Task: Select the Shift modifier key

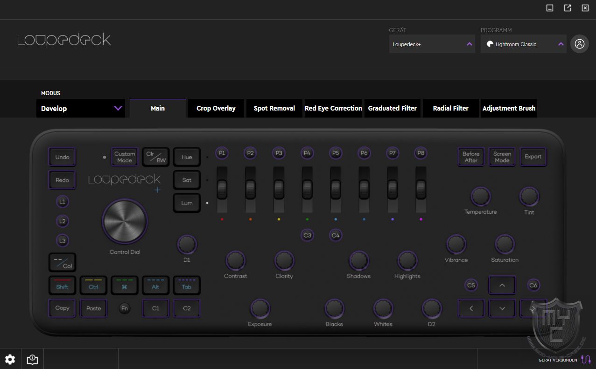Action: [x=62, y=285]
